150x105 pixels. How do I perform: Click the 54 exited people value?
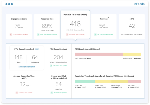pyautogui.click(x=59, y=84)
